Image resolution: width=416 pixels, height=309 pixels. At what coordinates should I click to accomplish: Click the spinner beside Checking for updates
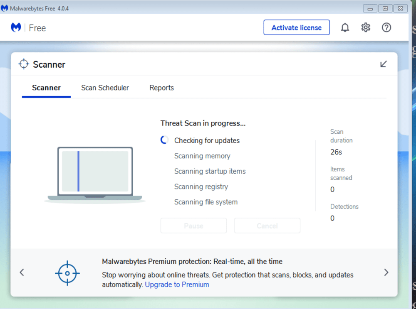(x=164, y=140)
